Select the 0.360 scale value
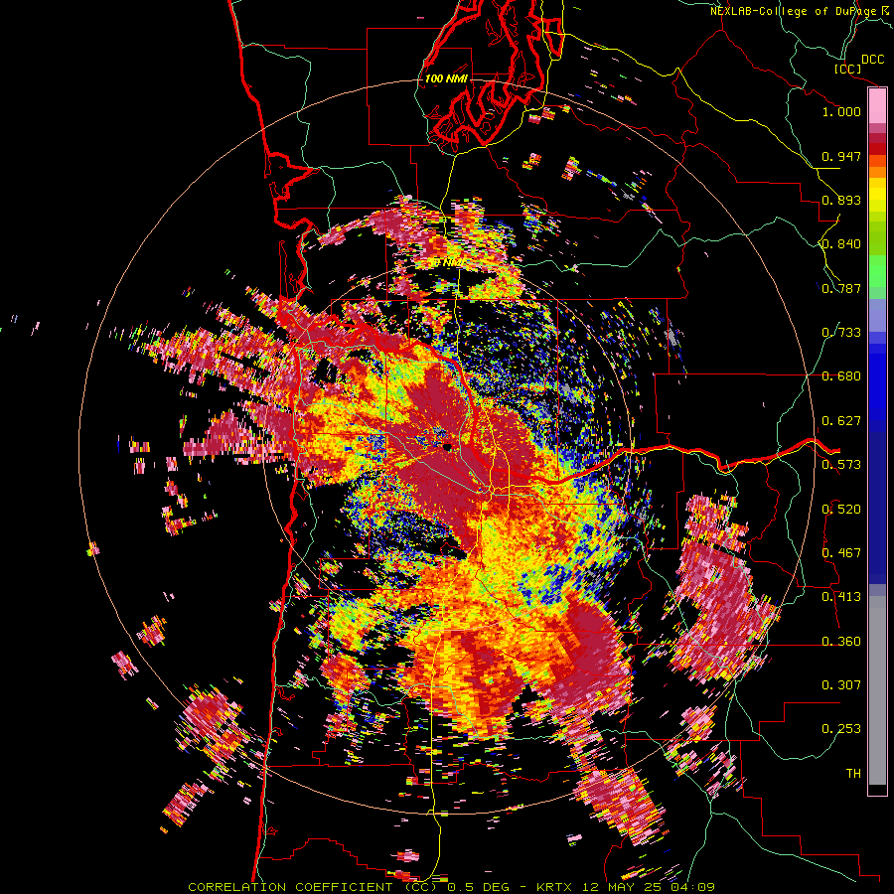Viewport: 894px width, 894px height. coord(841,642)
